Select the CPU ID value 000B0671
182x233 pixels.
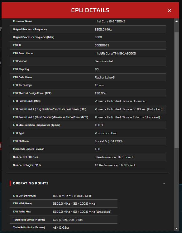point(102,45)
